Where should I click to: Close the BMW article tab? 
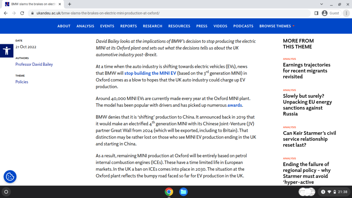click(x=60, y=4)
